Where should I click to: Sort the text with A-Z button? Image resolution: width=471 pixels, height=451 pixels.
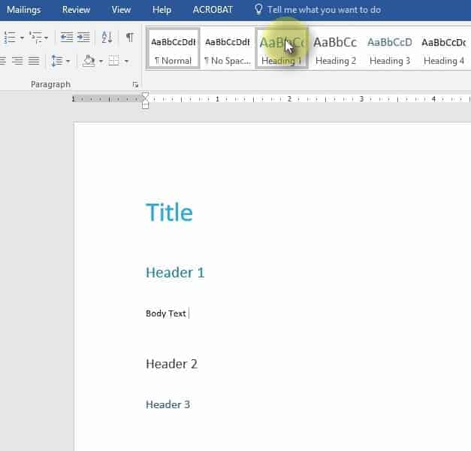(x=107, y=38)
